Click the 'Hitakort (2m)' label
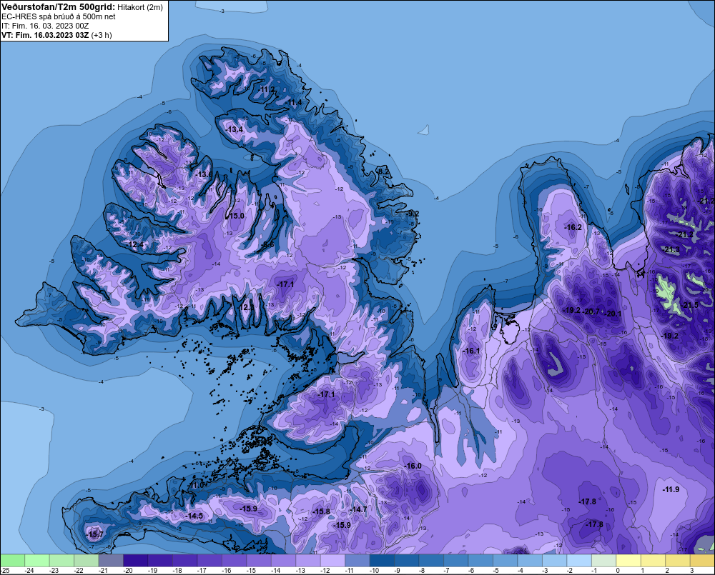The width and height of the screenshot is (715, 575). (x=140, y=7)
